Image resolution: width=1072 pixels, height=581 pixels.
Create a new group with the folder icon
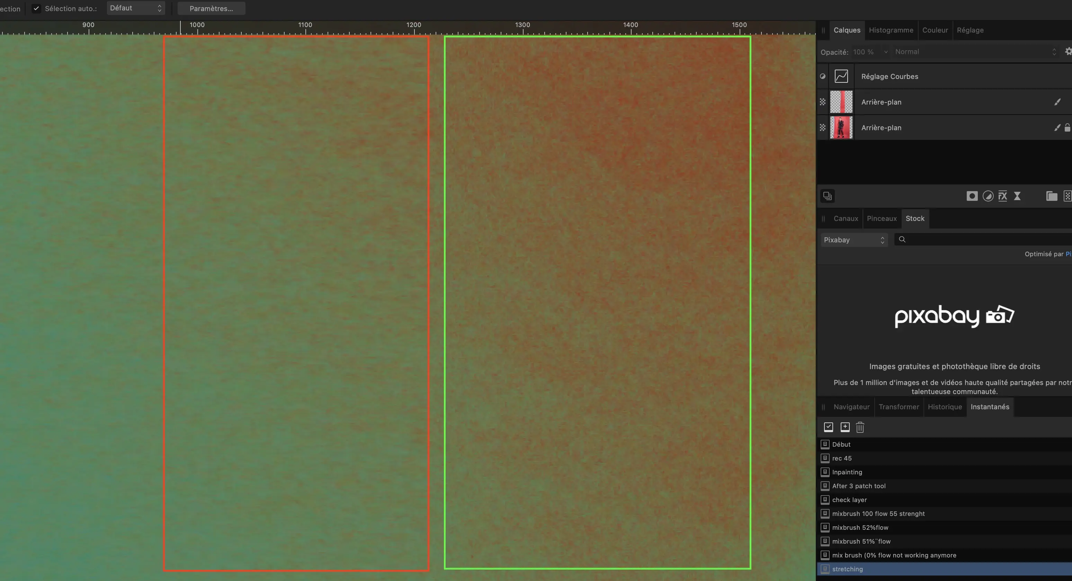(1052, 196)
